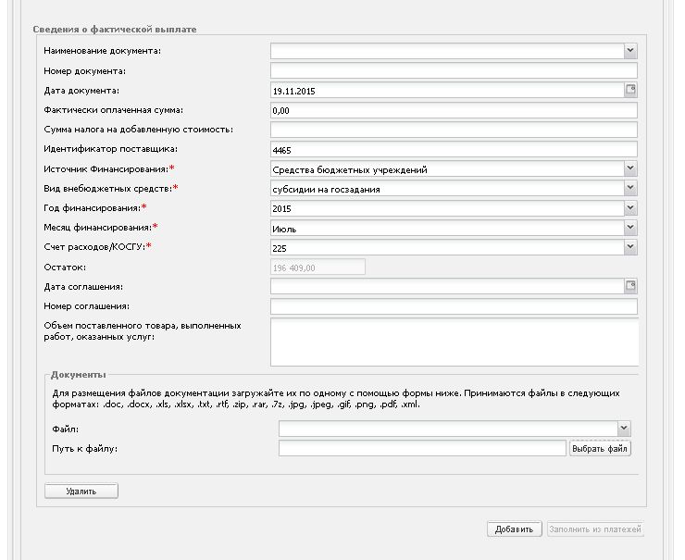This screenshot has width=685, height=560.
Task: Expand Вид внебюджетных средств dropdown
Action: (x=630, y=188)
